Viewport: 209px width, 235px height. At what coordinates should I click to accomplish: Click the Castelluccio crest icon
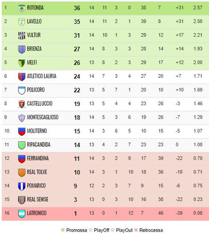coord(22,104)
